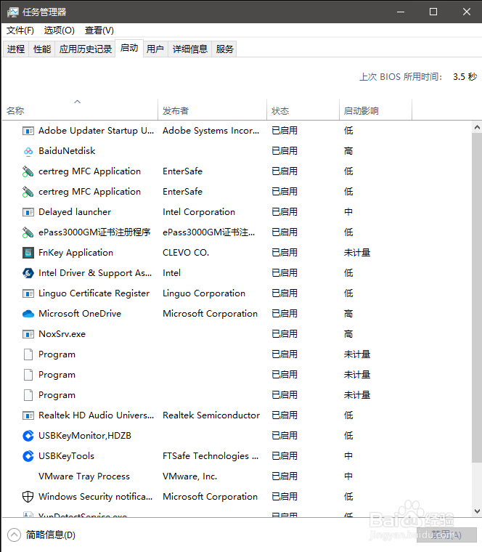The height and width of the screenshot is (552, 482).
Task: Click publisher CLEVO CO.
Action: coord(186,253)
